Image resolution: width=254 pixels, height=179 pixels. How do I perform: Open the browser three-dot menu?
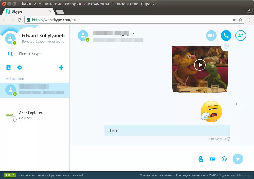pyautogui.click(x=249, y=20)
